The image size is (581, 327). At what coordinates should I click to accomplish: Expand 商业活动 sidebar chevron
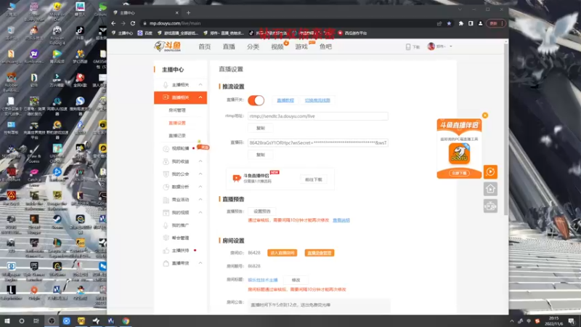point(200,199)
